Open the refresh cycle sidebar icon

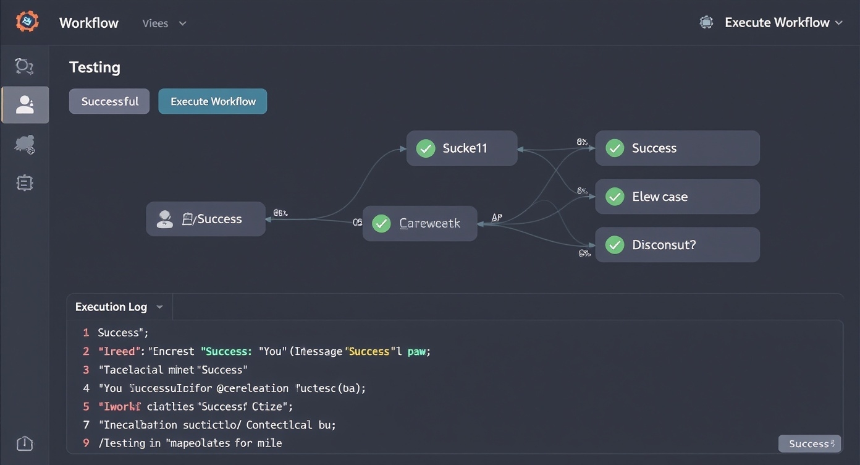25,66
